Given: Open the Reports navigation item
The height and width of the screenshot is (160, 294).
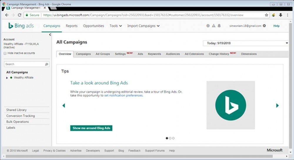Looking at the screenshot, I should (x=72, y=26).
